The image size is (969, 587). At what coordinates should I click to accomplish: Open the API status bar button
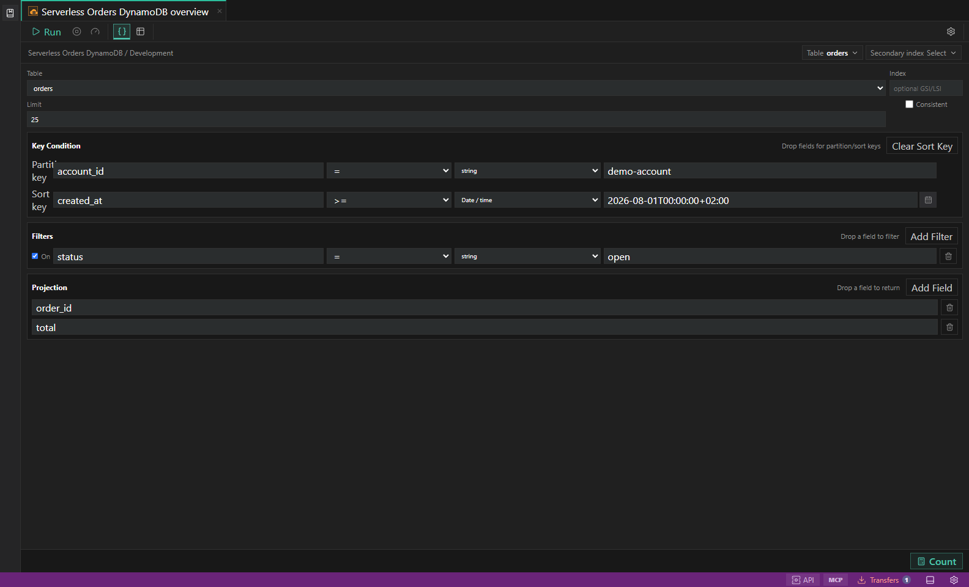803,580
